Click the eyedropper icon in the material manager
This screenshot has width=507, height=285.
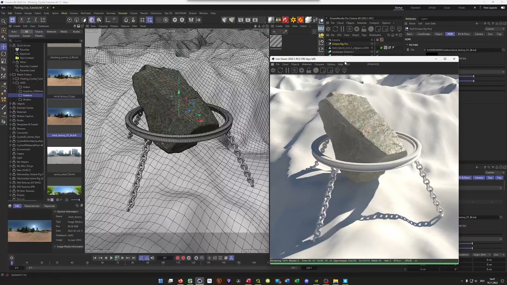coord(285,32)
